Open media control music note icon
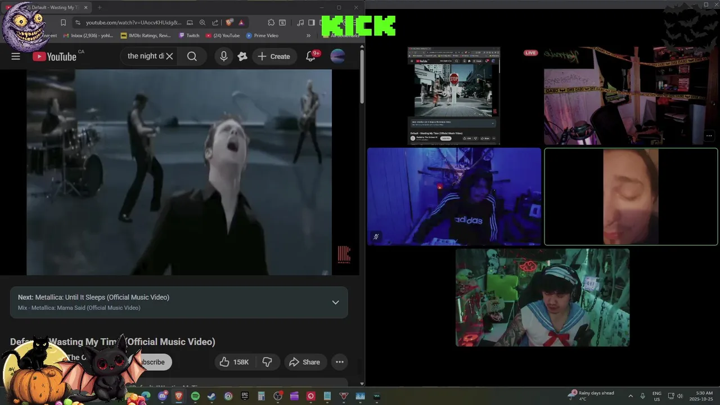 coord(300,22)
